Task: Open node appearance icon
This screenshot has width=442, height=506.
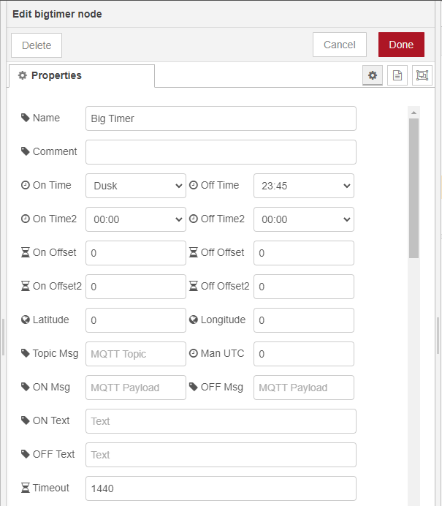Action: (x=422, y=75)
